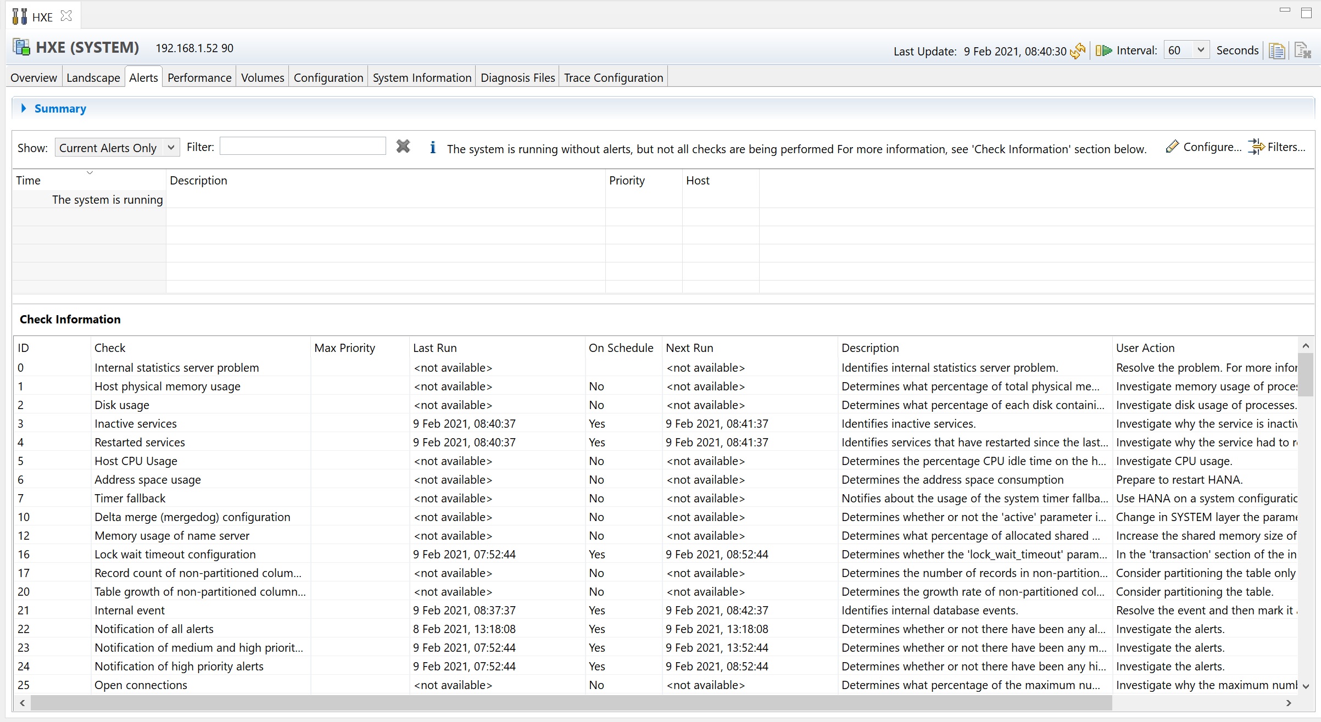Image resolution: width=1321 pixels, height=722 pixels.
Task: Open the Configure... pencil button
Action: click(x=1203, y=147)
